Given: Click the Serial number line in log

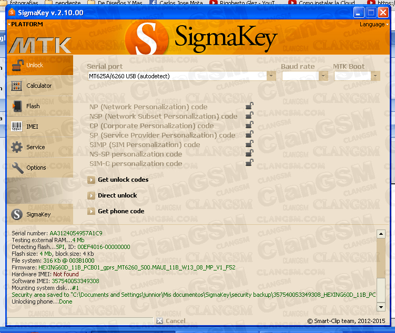Looking at the screenshot, I should (x=57, y=233).
